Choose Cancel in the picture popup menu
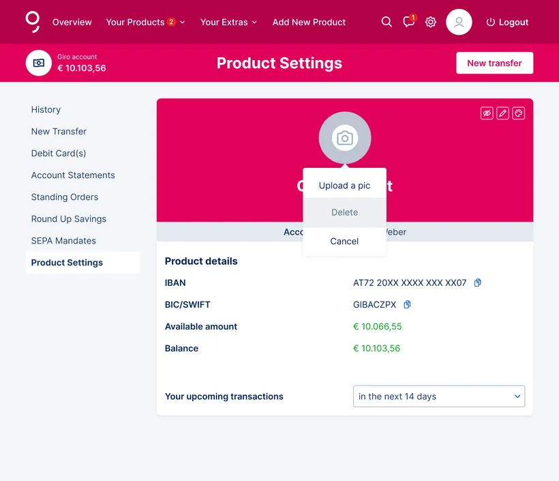559x481 pixels. pyautogui.click(x=344, y=241)
